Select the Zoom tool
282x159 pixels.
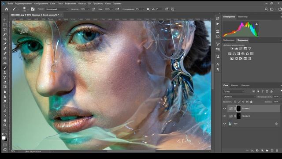pyautogui.click(x=5, y=125)
